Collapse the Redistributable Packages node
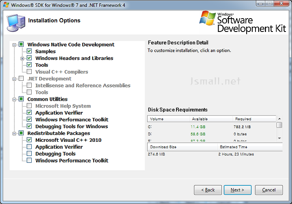Image resolution: width=292 pixels, height=204 pixels. pyautogui.click(x=14, y=134)
